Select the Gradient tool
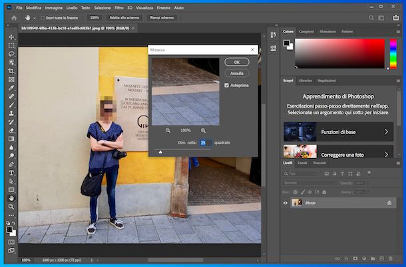Viewport: 406px width, 267px height. point(11,139)
